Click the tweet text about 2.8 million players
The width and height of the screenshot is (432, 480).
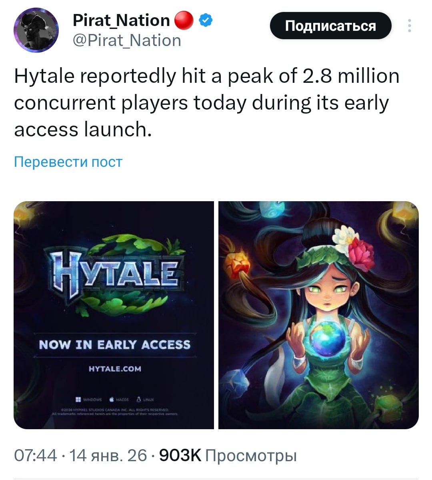coord(207,102)
